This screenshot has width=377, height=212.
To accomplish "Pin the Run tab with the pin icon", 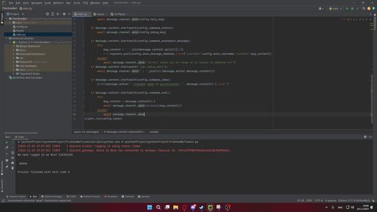I will coord(7,167).
